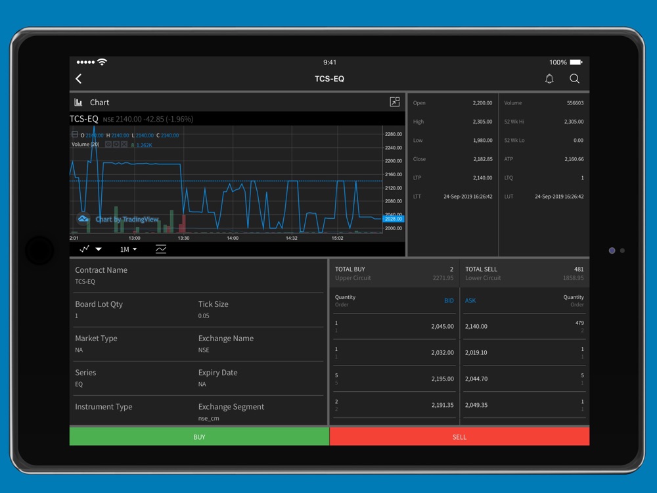Expand the chart to full screen
Screen dimensions: 657x493
click(395, 102)
